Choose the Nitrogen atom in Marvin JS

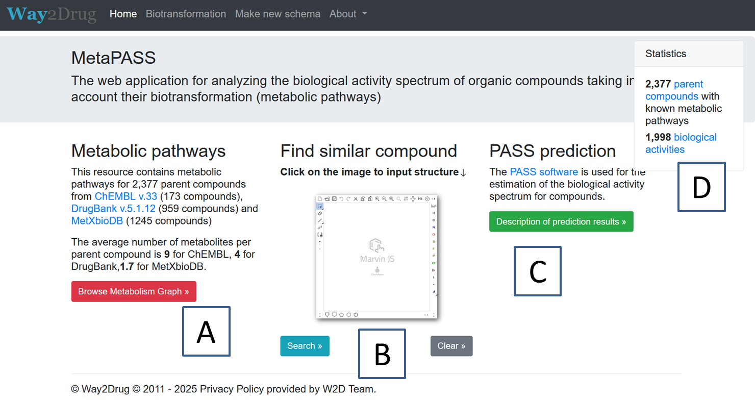tap(434, 228)
